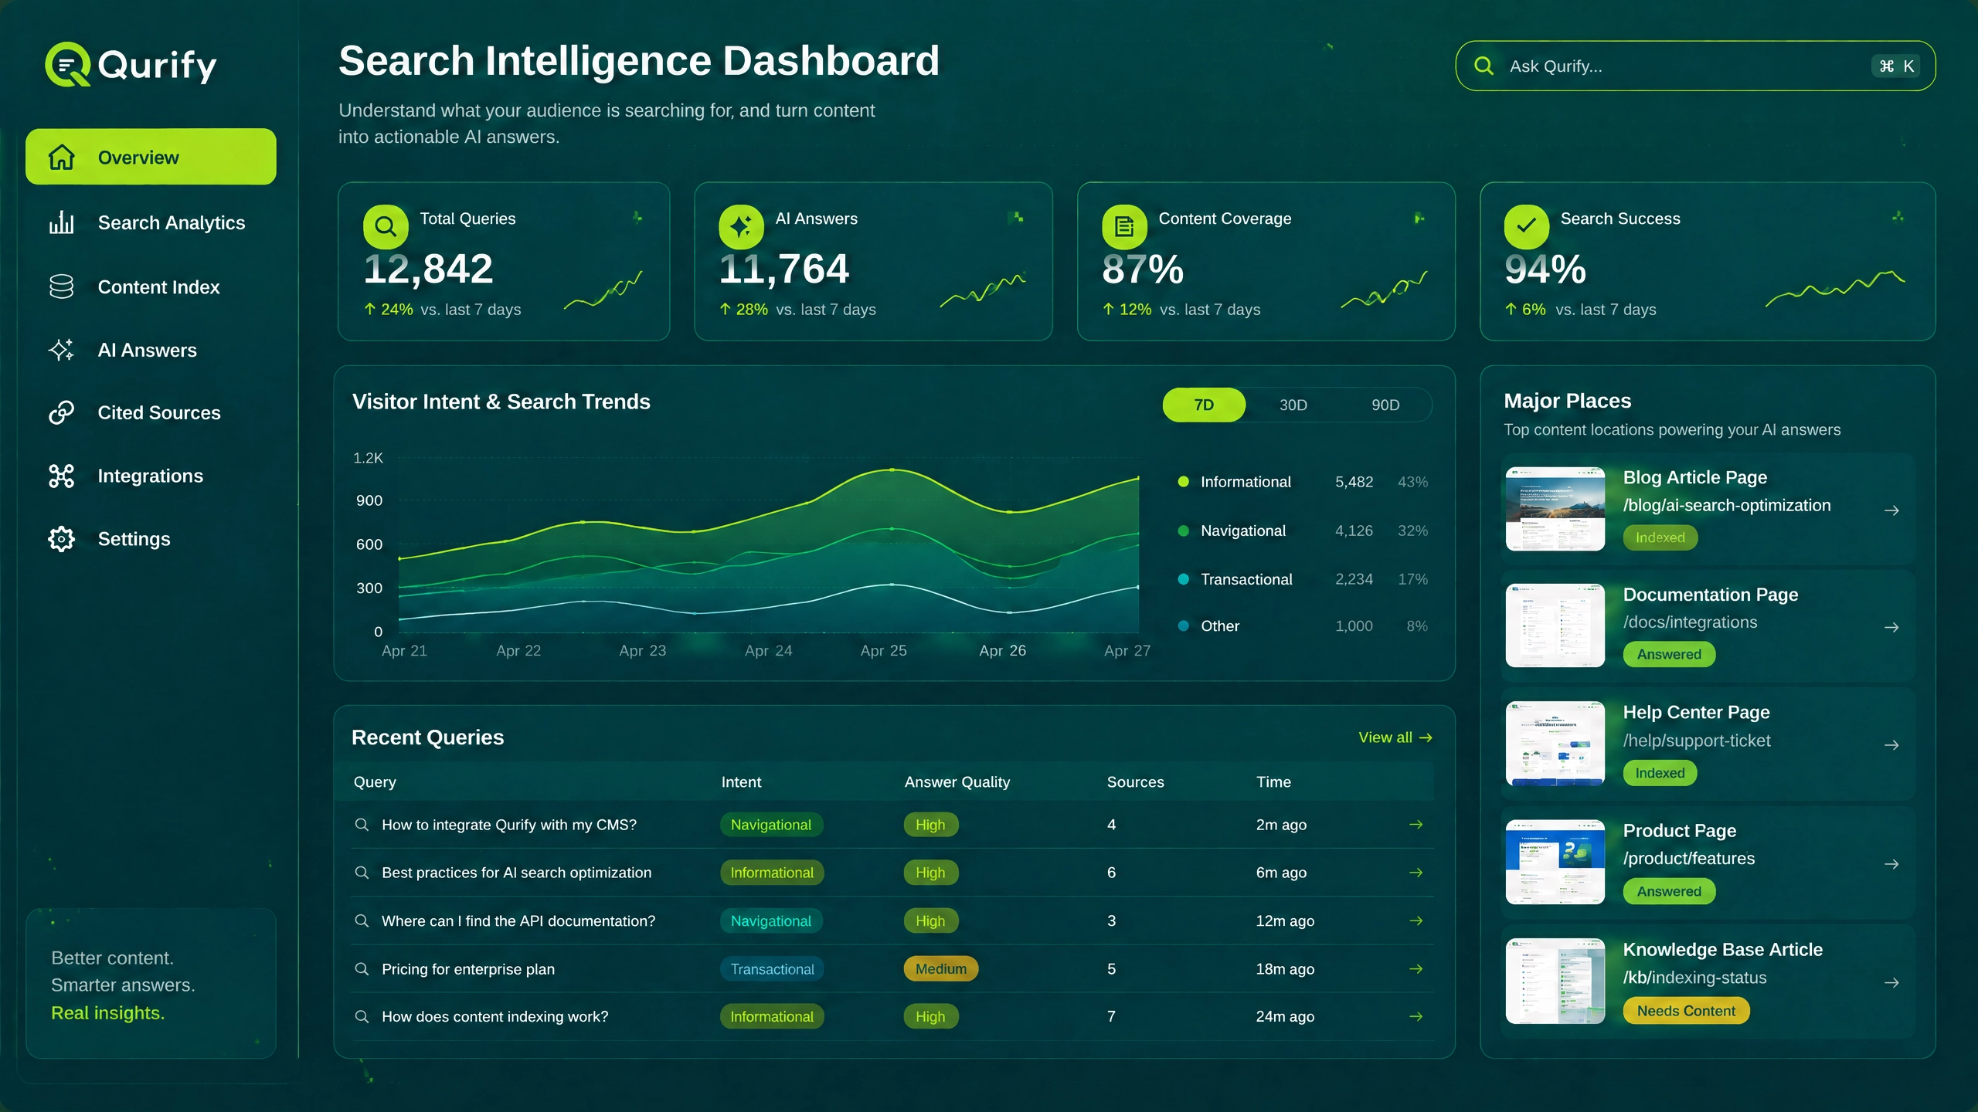Click the Total Queries magnifier icon
This screenshot has height=1112, width=1978.
point(386,226)
